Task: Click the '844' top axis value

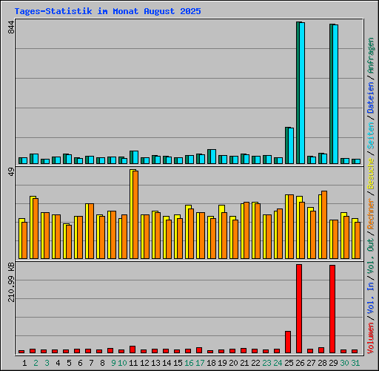Action: pyautogui.click(x=11, y=27)
